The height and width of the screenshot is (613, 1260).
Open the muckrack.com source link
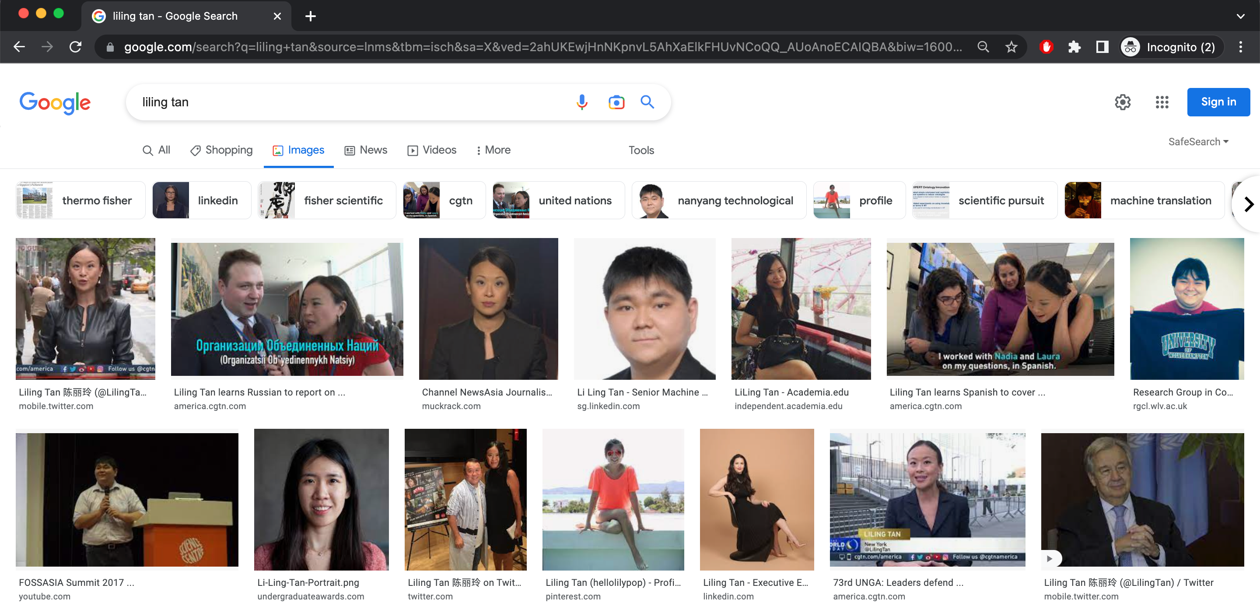pyautogui.click(x=451, y=406)
